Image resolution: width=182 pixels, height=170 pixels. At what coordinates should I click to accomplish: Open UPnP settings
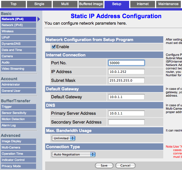pos(18,37)
